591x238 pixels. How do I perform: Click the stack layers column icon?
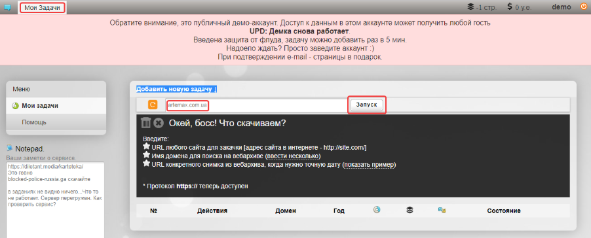pos(410,210)
